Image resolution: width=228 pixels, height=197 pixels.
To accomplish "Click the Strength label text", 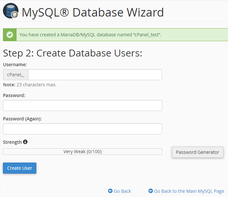I will pos(12,142).
